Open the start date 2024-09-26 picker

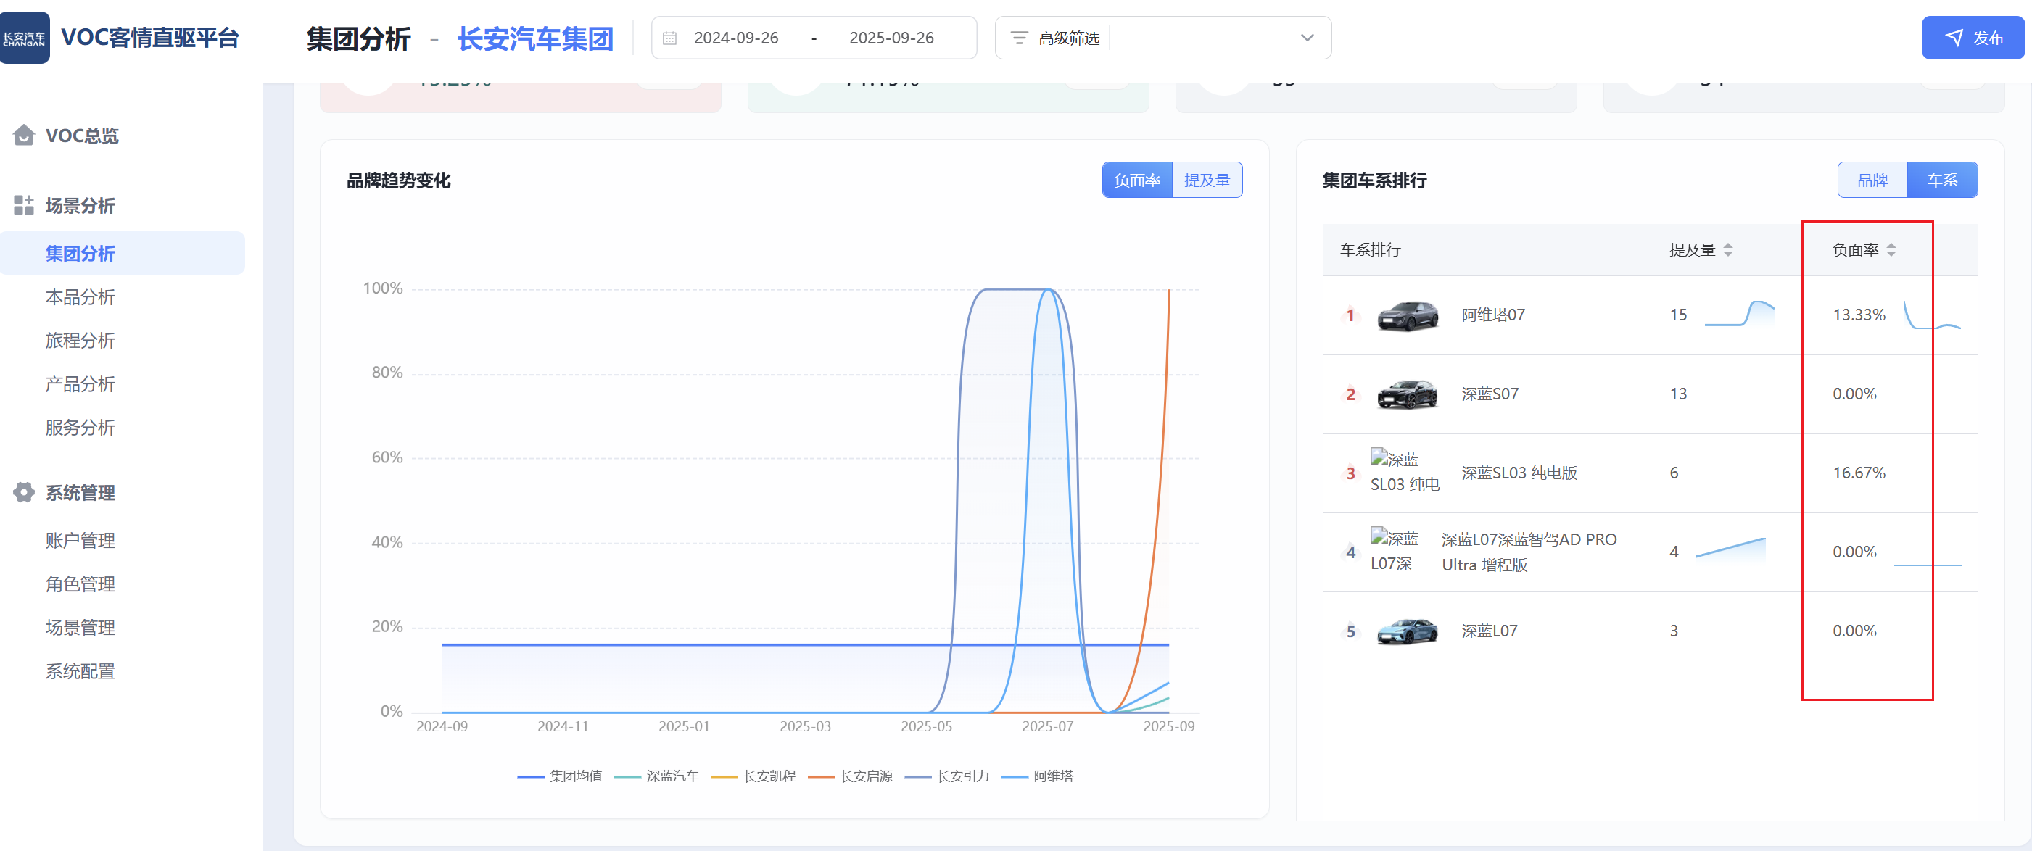[736, 38]
